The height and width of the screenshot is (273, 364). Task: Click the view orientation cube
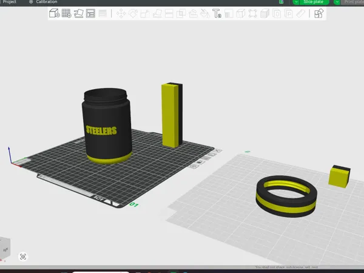(x=5, y=249)
